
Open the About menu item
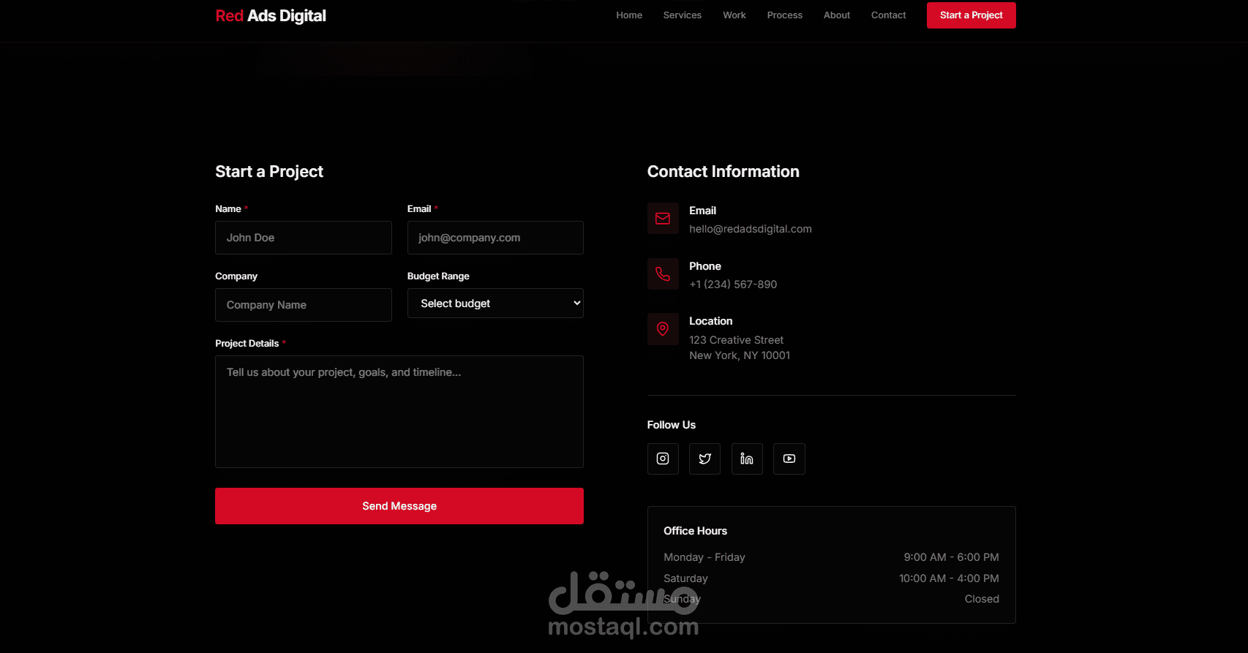pyautogui.click(x=837, y=15)
